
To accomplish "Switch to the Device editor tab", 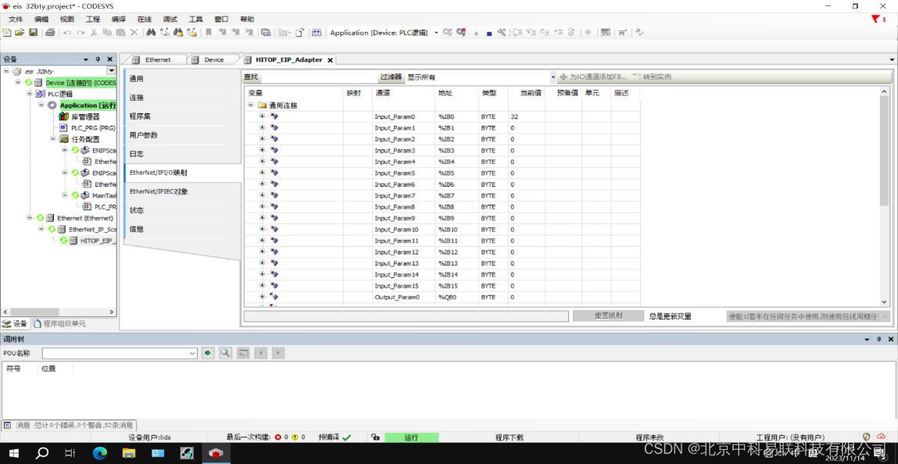I will 213,59.
